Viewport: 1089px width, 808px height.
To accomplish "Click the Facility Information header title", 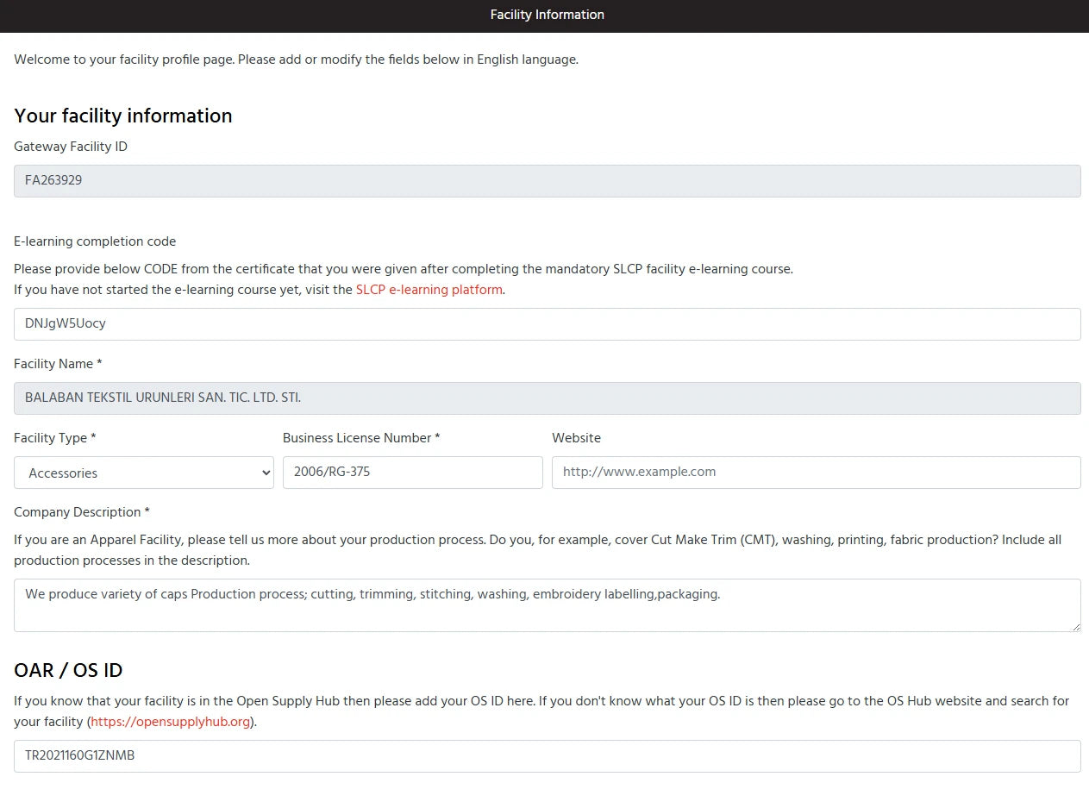I will [x=547, y=15].
